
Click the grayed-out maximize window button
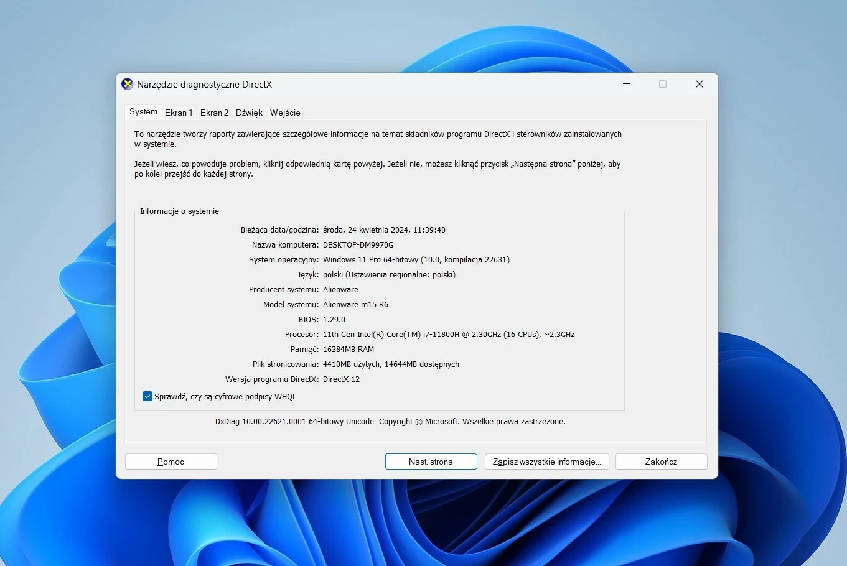click(663, 84)
